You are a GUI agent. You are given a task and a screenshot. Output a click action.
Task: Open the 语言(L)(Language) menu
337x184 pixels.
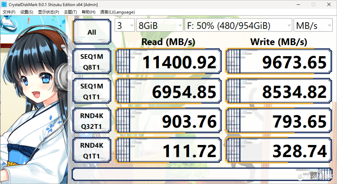point(117,12)
